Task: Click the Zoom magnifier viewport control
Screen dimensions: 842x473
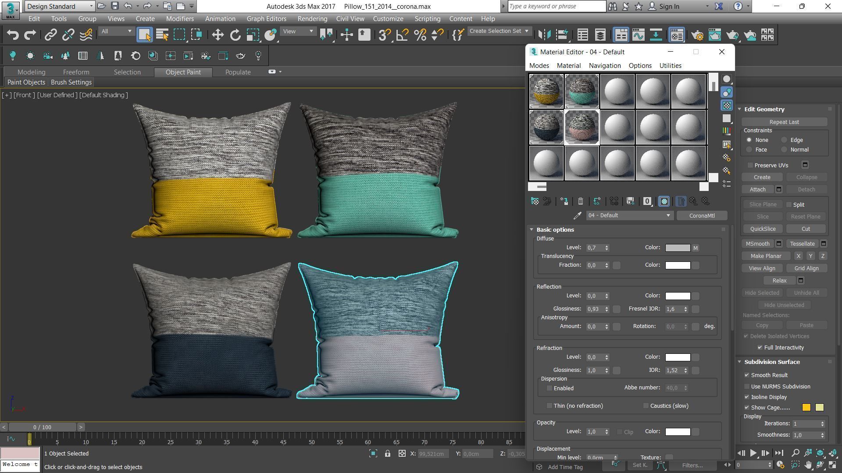Action: [795, 453]
